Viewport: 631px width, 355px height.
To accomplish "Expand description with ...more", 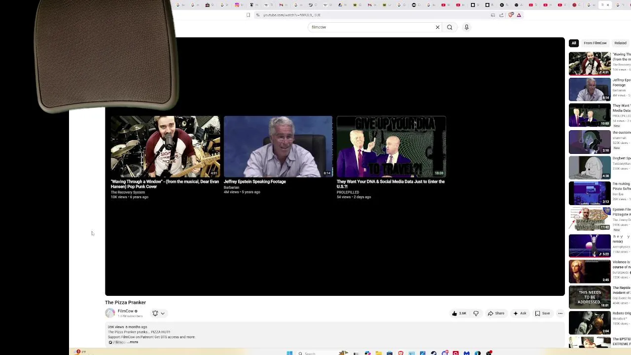I will click(x=133, y=342).
